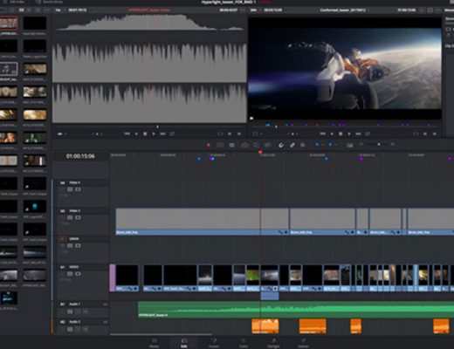This screenshot has width=454, height=349.
Task: Switch to the Edit page tab
Action: pos(184,343)
